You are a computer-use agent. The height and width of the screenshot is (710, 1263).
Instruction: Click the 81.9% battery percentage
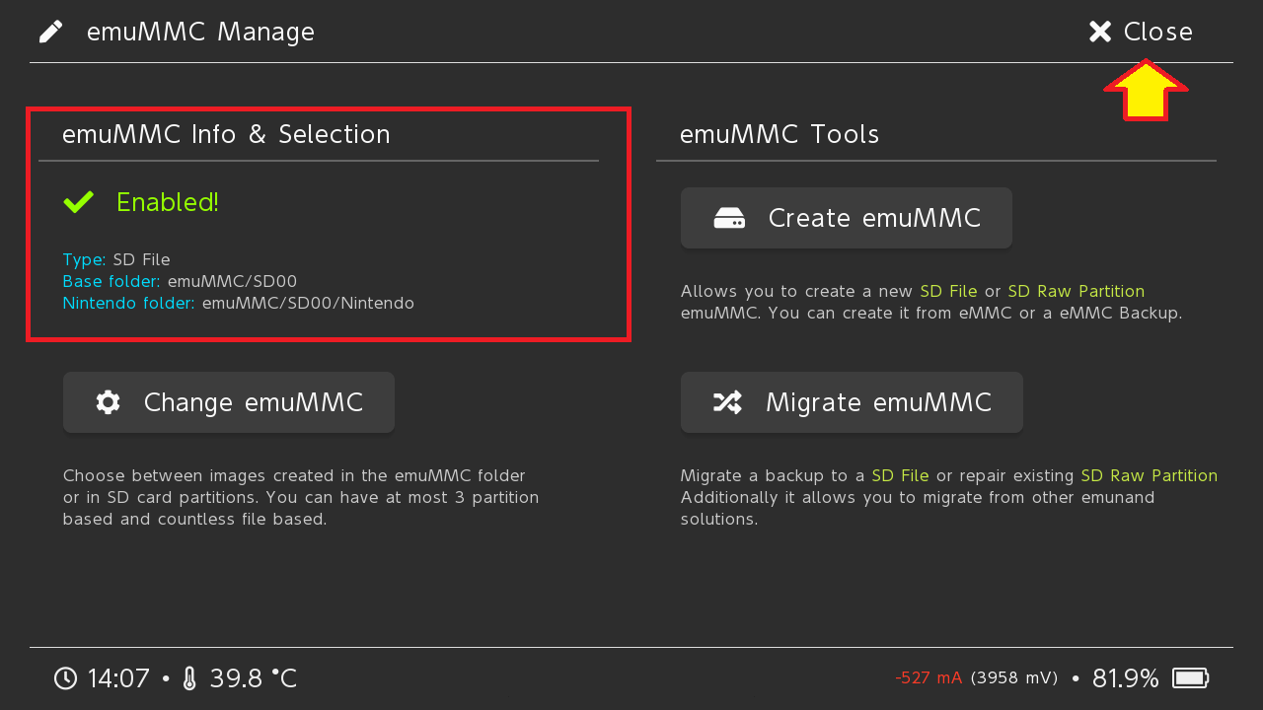1125,678
